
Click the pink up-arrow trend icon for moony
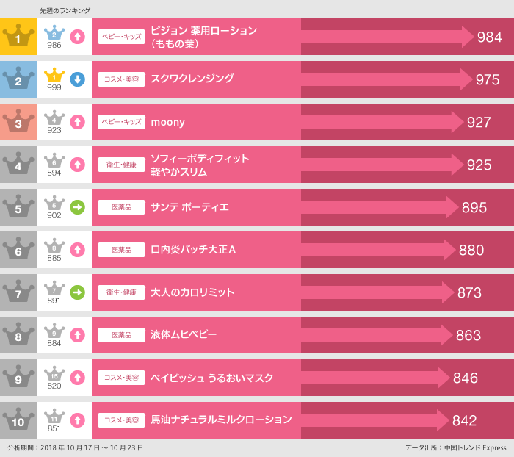coord(77,122)
